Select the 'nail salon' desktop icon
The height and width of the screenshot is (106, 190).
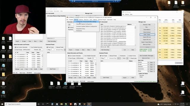point(3,94)
